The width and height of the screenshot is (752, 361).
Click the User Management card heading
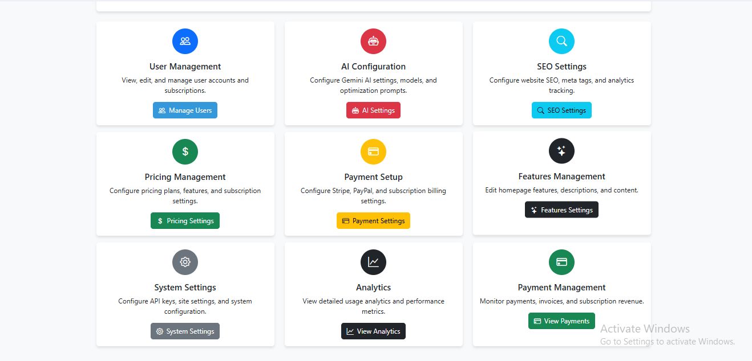(x=185, y=67)
